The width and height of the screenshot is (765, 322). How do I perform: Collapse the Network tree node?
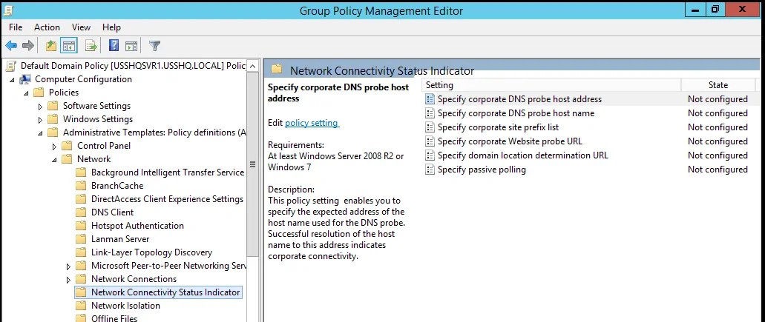pyautogui.click(x=55, y=159)
